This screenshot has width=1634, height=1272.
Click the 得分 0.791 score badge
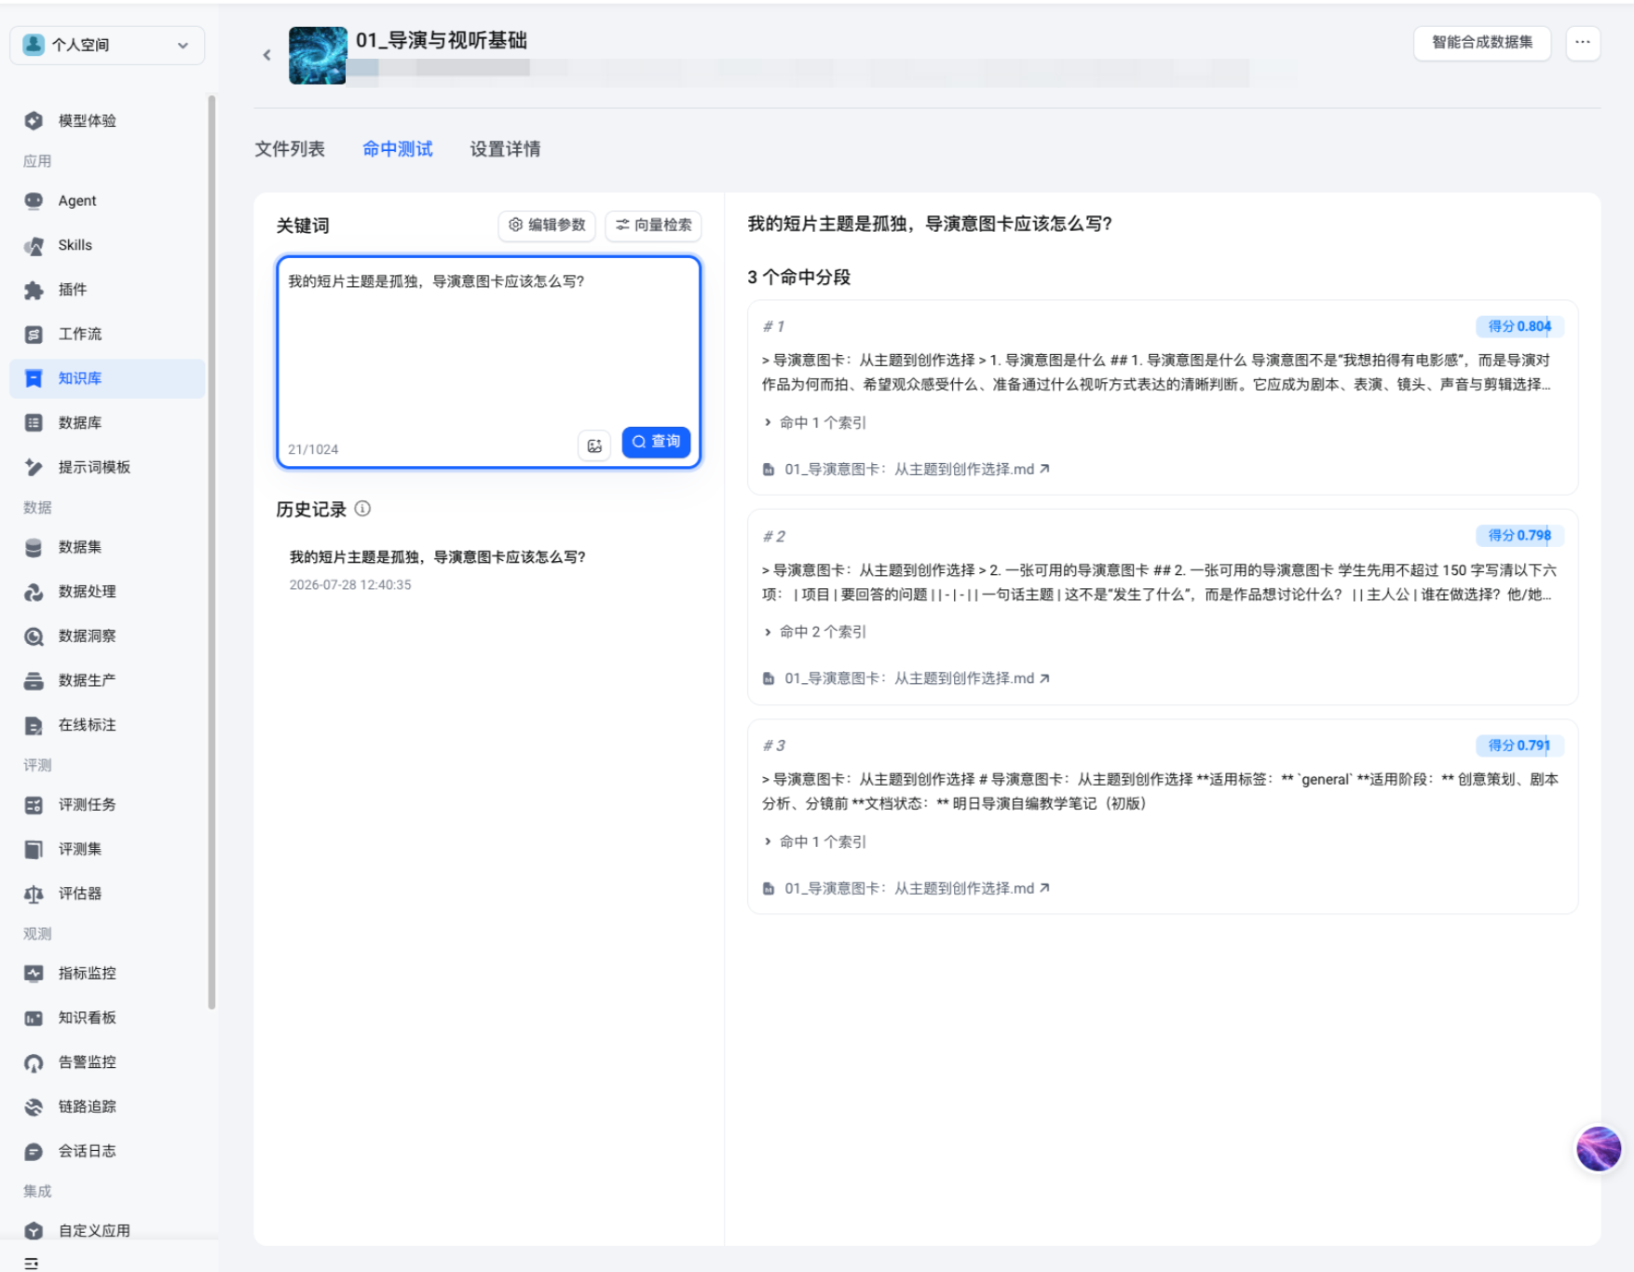click(1519, 745)
